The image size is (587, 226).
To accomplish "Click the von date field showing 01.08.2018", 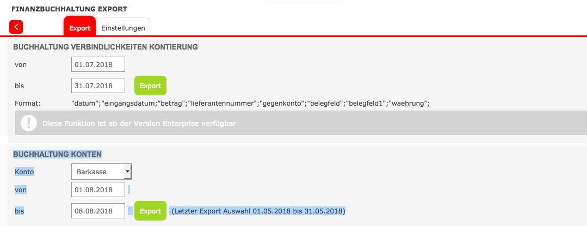I will 98,190.
